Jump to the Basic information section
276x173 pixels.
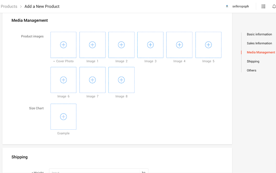click(x=259, y=34)
